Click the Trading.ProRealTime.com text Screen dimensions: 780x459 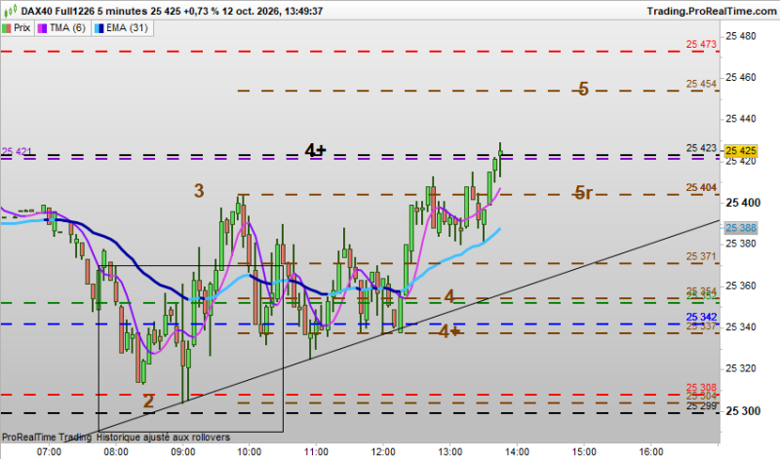pyautogui.click(x=712, y=11)
